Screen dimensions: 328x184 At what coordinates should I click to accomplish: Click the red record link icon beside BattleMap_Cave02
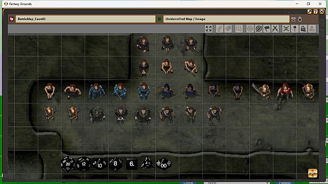(x=12, y=19)
